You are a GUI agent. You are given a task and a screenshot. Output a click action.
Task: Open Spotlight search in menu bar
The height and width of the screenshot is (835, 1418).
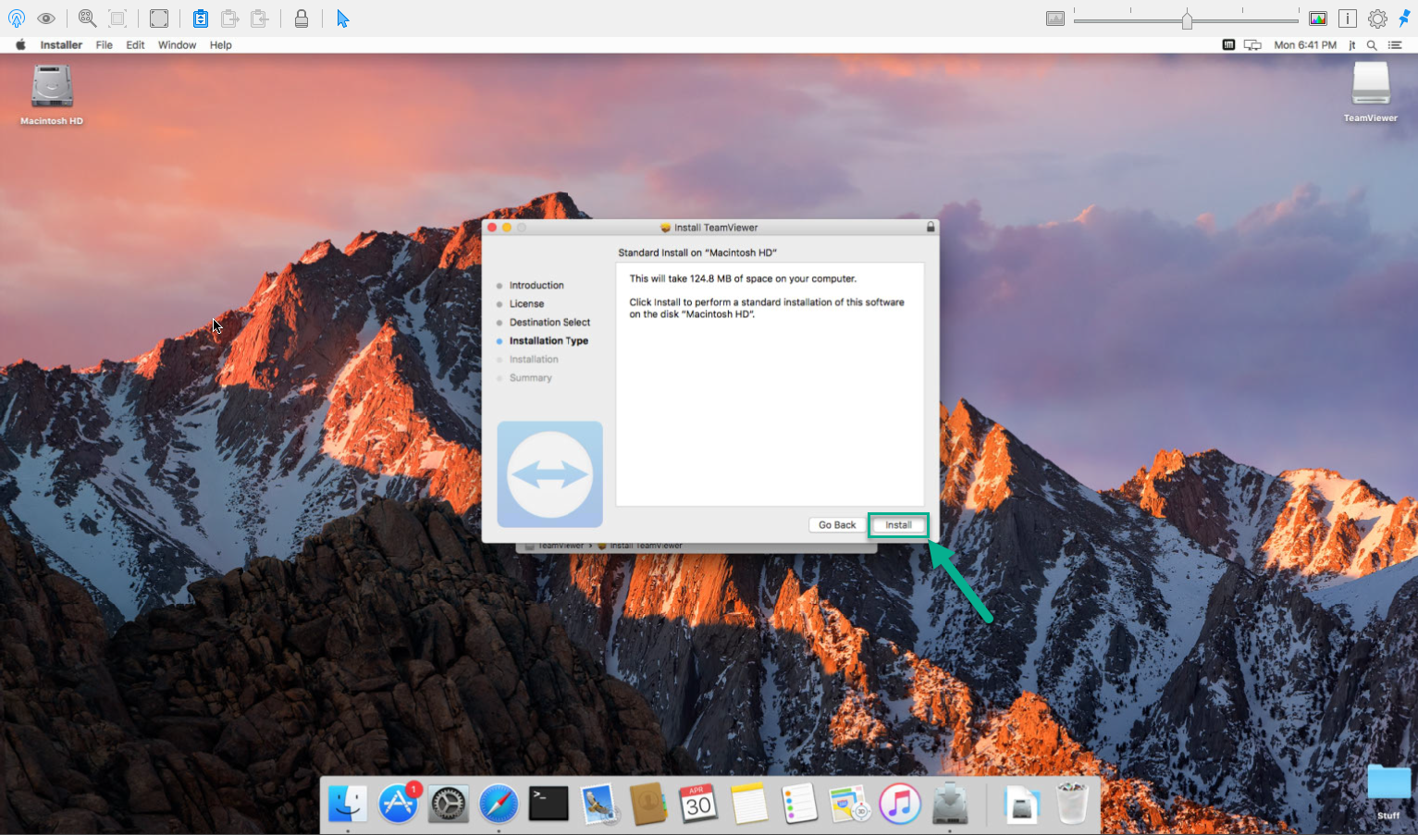1373,44
